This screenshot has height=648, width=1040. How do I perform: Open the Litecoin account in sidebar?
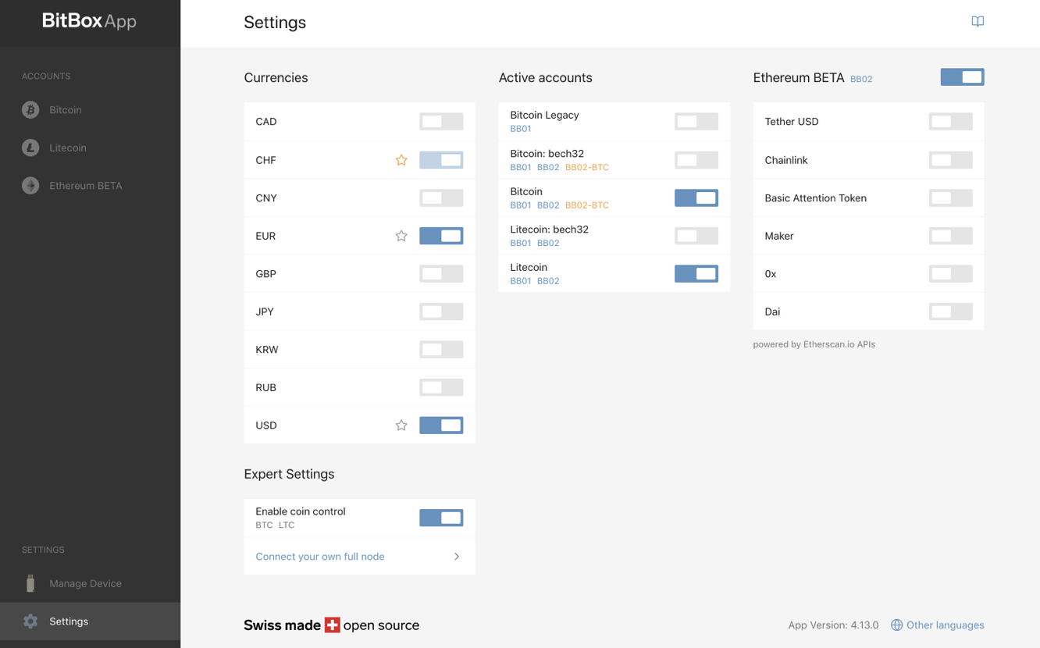point(90,148)
